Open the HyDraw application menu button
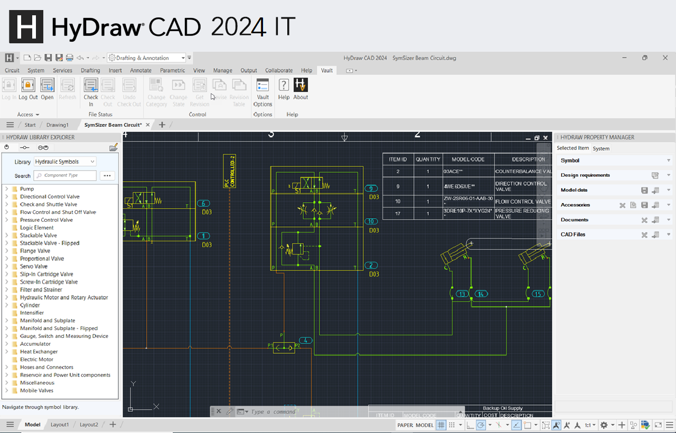Screen dimensions: 676x433 tap(10, 58)
